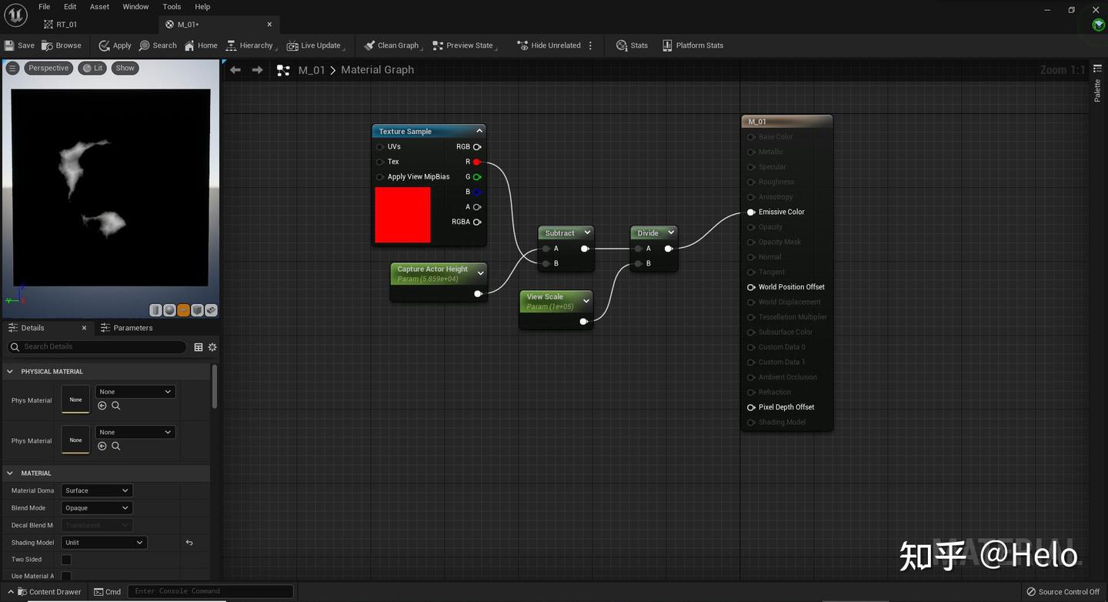Enable the Two Sided checkbox
1108x602 pixels.
click(x=66, y=559)
